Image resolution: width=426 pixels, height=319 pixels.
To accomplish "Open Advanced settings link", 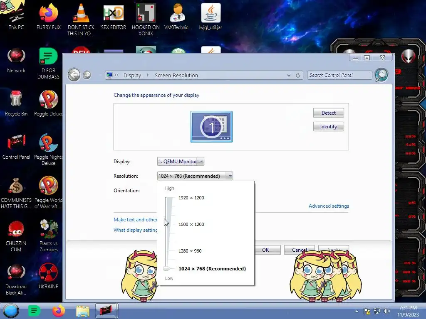I will tap(329, 206).
